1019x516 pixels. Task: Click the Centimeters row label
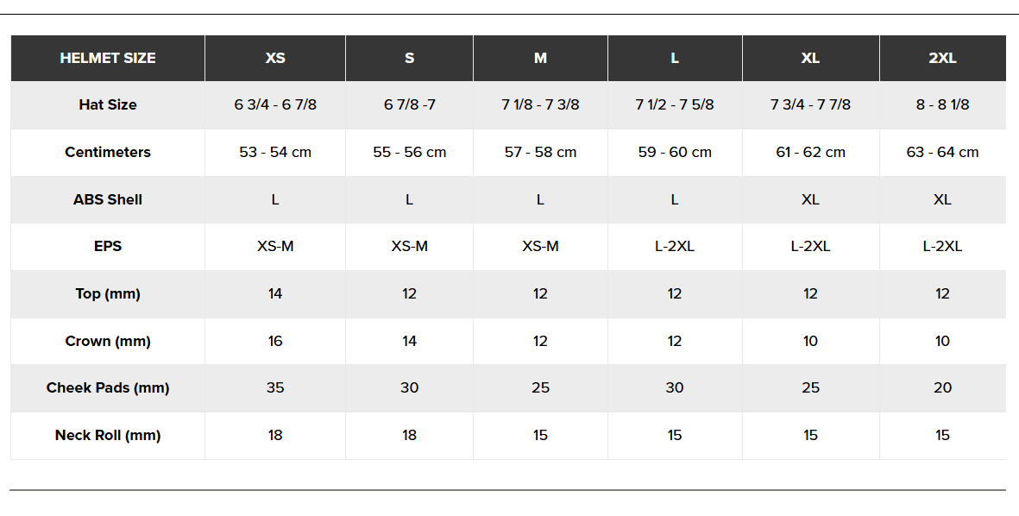(x=108, y=153)
